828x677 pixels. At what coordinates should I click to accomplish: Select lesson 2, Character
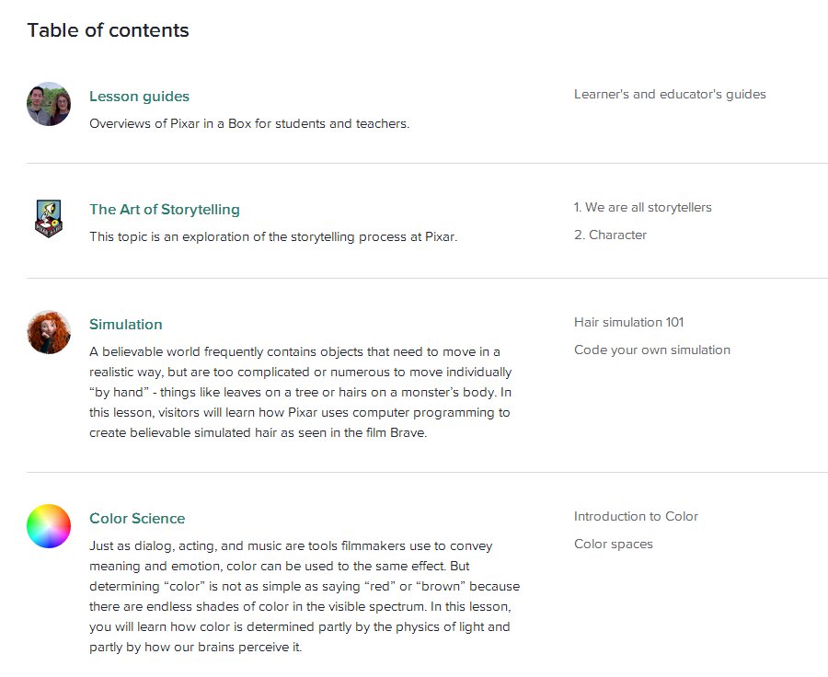(610, 235)
